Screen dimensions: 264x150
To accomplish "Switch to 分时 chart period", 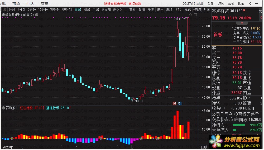I will click(x=12, y=9).
